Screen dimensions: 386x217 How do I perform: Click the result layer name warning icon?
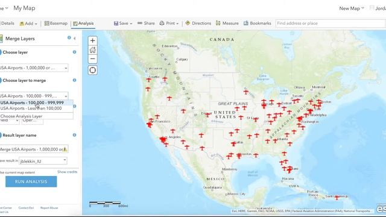(65, 149)
